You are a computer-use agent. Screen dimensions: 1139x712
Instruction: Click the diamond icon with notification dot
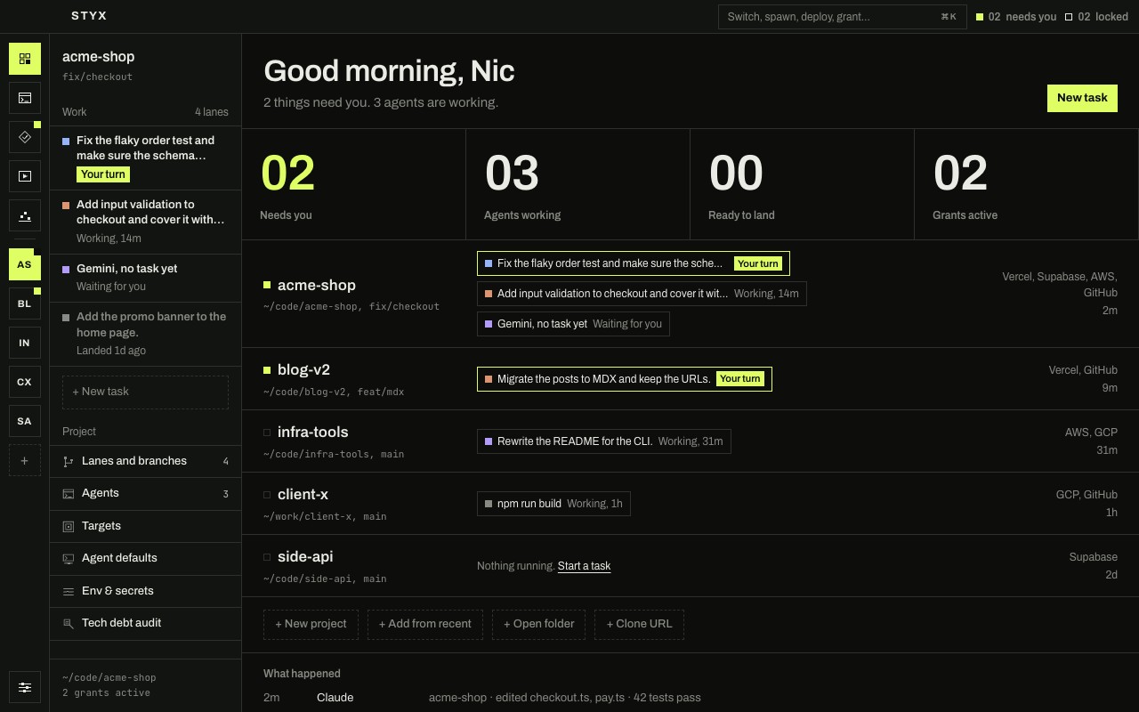click(25, 137)
